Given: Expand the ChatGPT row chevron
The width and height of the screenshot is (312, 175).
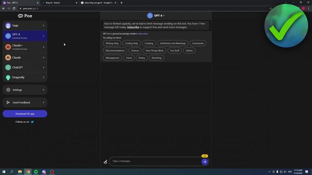Looking at the screenshot, I should click(x=43, y=68).
